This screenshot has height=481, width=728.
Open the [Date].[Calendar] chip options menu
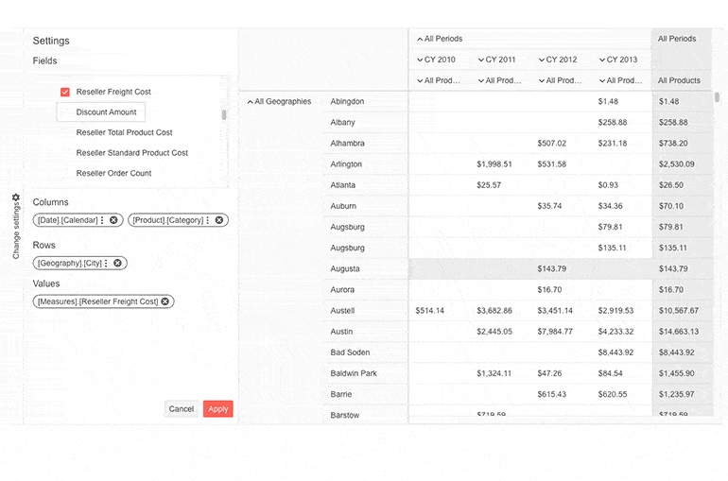coord(102,220)
